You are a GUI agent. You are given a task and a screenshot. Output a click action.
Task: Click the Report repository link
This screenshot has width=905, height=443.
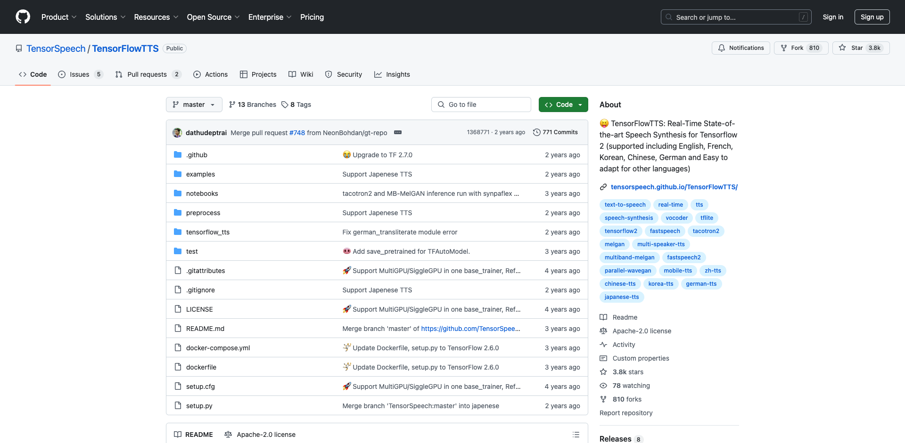[x=626, y=413]
